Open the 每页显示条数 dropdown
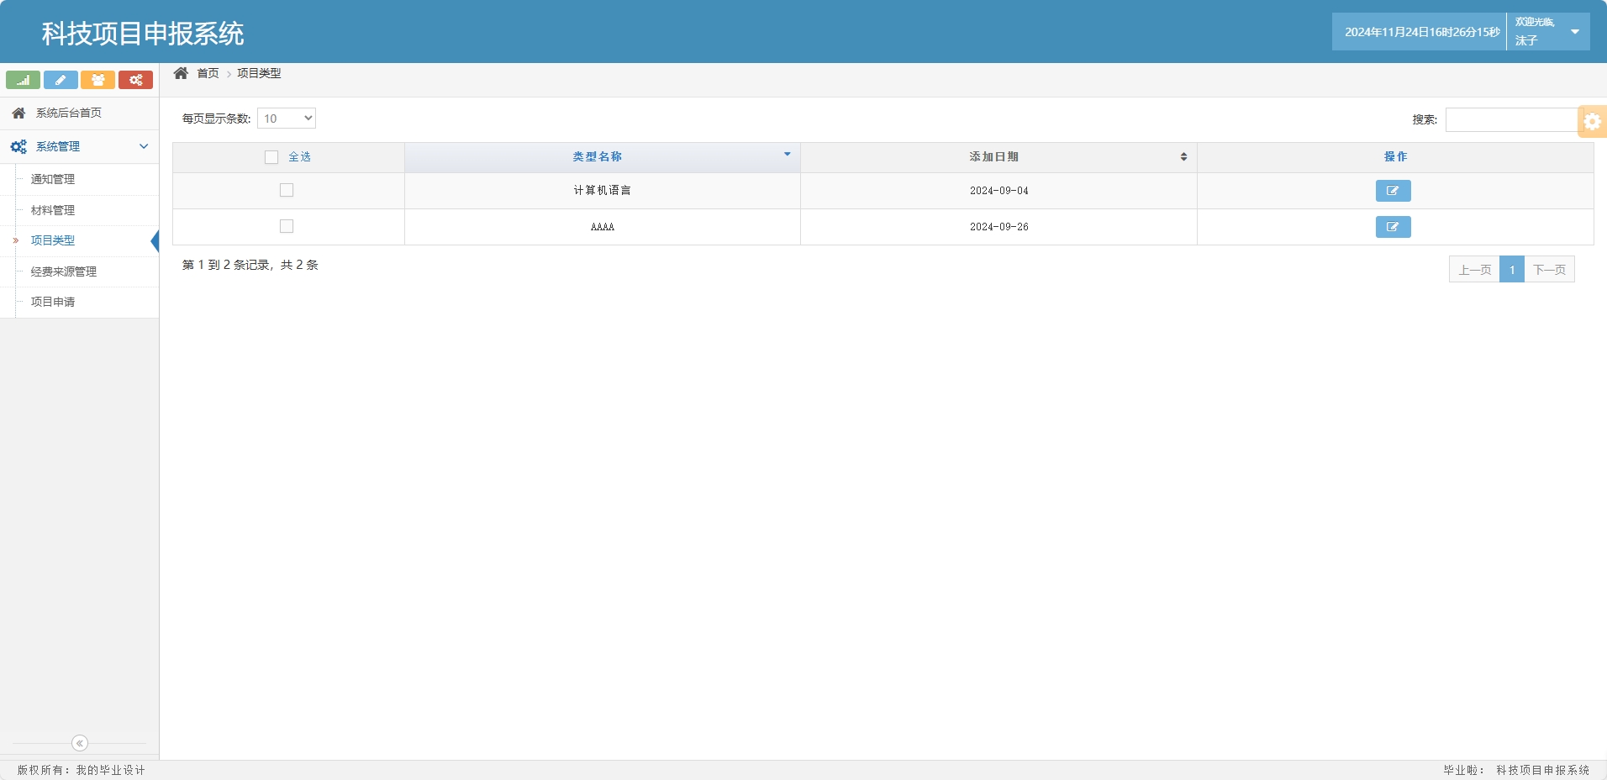Screen dimensions: 1607x780 click(x=287, y=119)
